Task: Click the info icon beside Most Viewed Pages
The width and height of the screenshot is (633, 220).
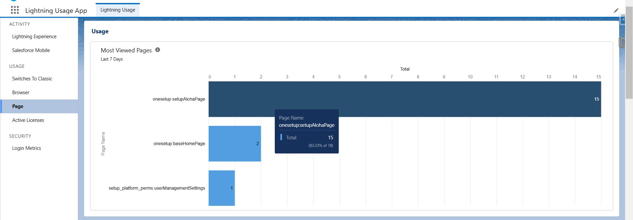Action: pyautogui.click(x=158, y=50)
